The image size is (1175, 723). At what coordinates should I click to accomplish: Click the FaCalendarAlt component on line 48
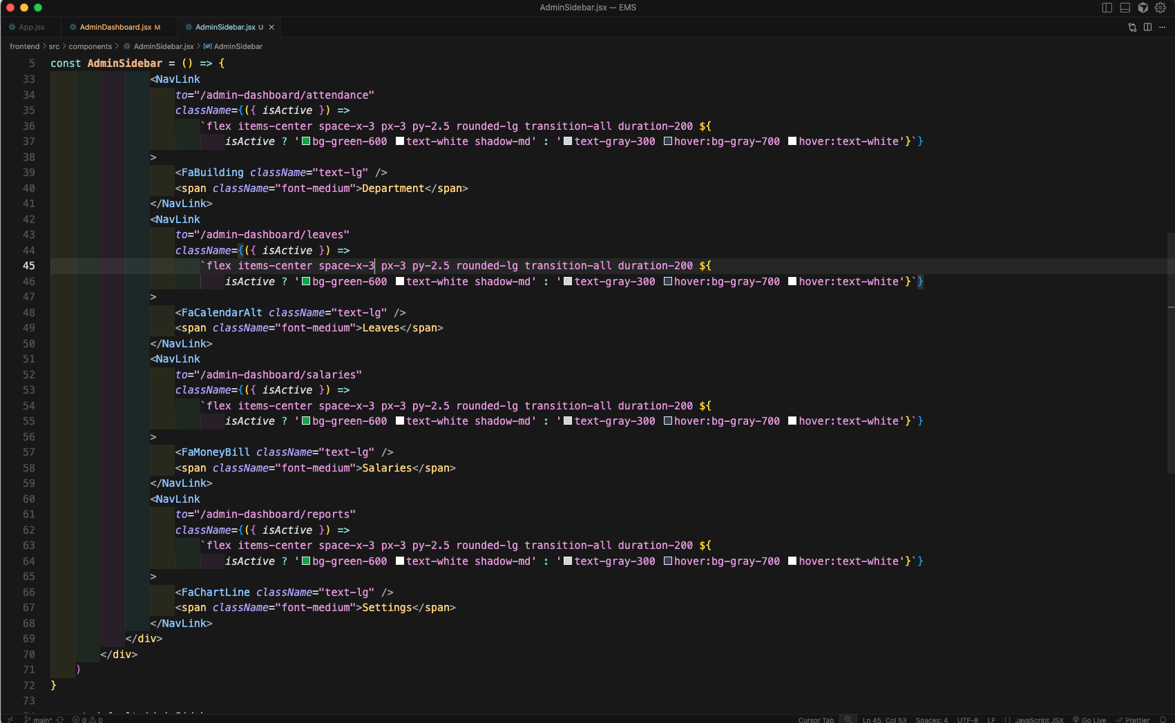coord(222,313)
